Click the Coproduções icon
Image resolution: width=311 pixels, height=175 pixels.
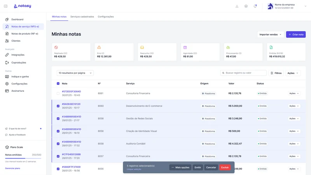click(7, 63)
